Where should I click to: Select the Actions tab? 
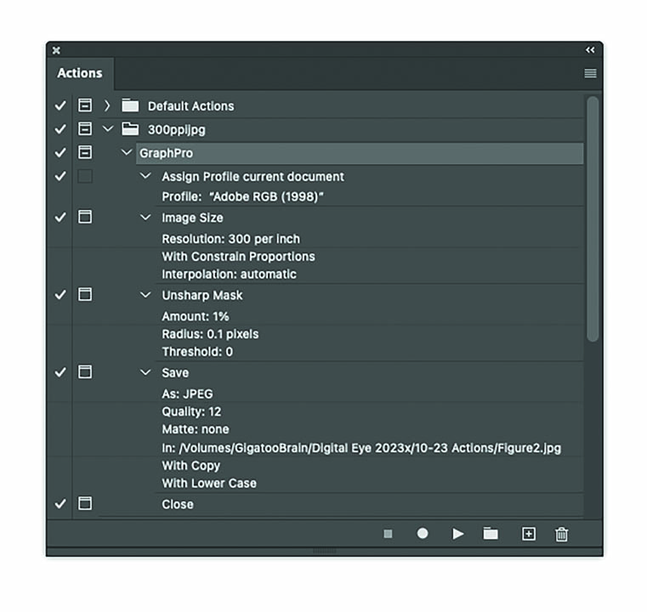coord(80,73)
